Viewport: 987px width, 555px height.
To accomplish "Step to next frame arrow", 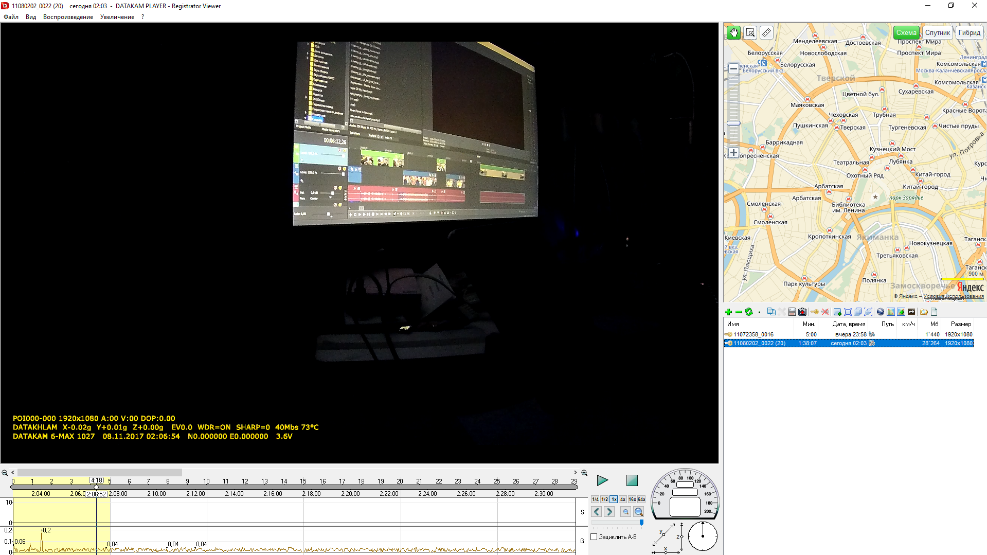I will click(x=609, y=512).
